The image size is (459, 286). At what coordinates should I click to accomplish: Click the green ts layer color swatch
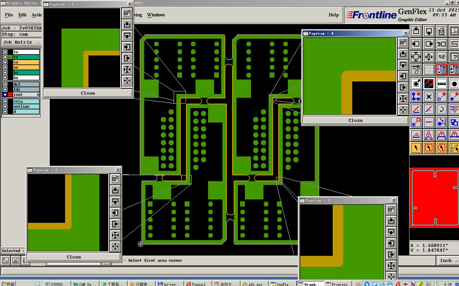click(10, 57)
